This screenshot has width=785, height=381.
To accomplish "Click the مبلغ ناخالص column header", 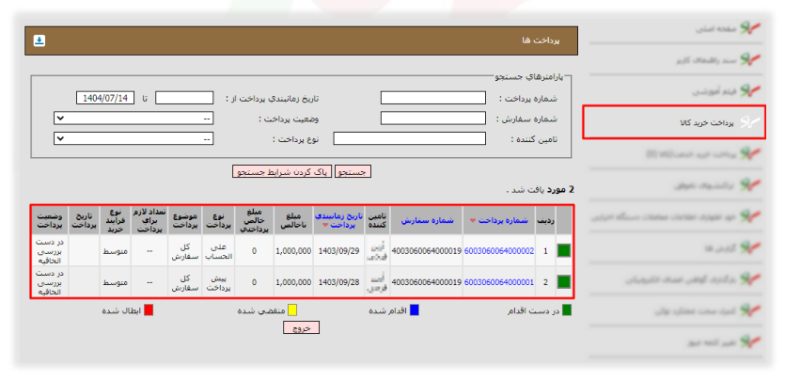I will click(x=293, y=220).
